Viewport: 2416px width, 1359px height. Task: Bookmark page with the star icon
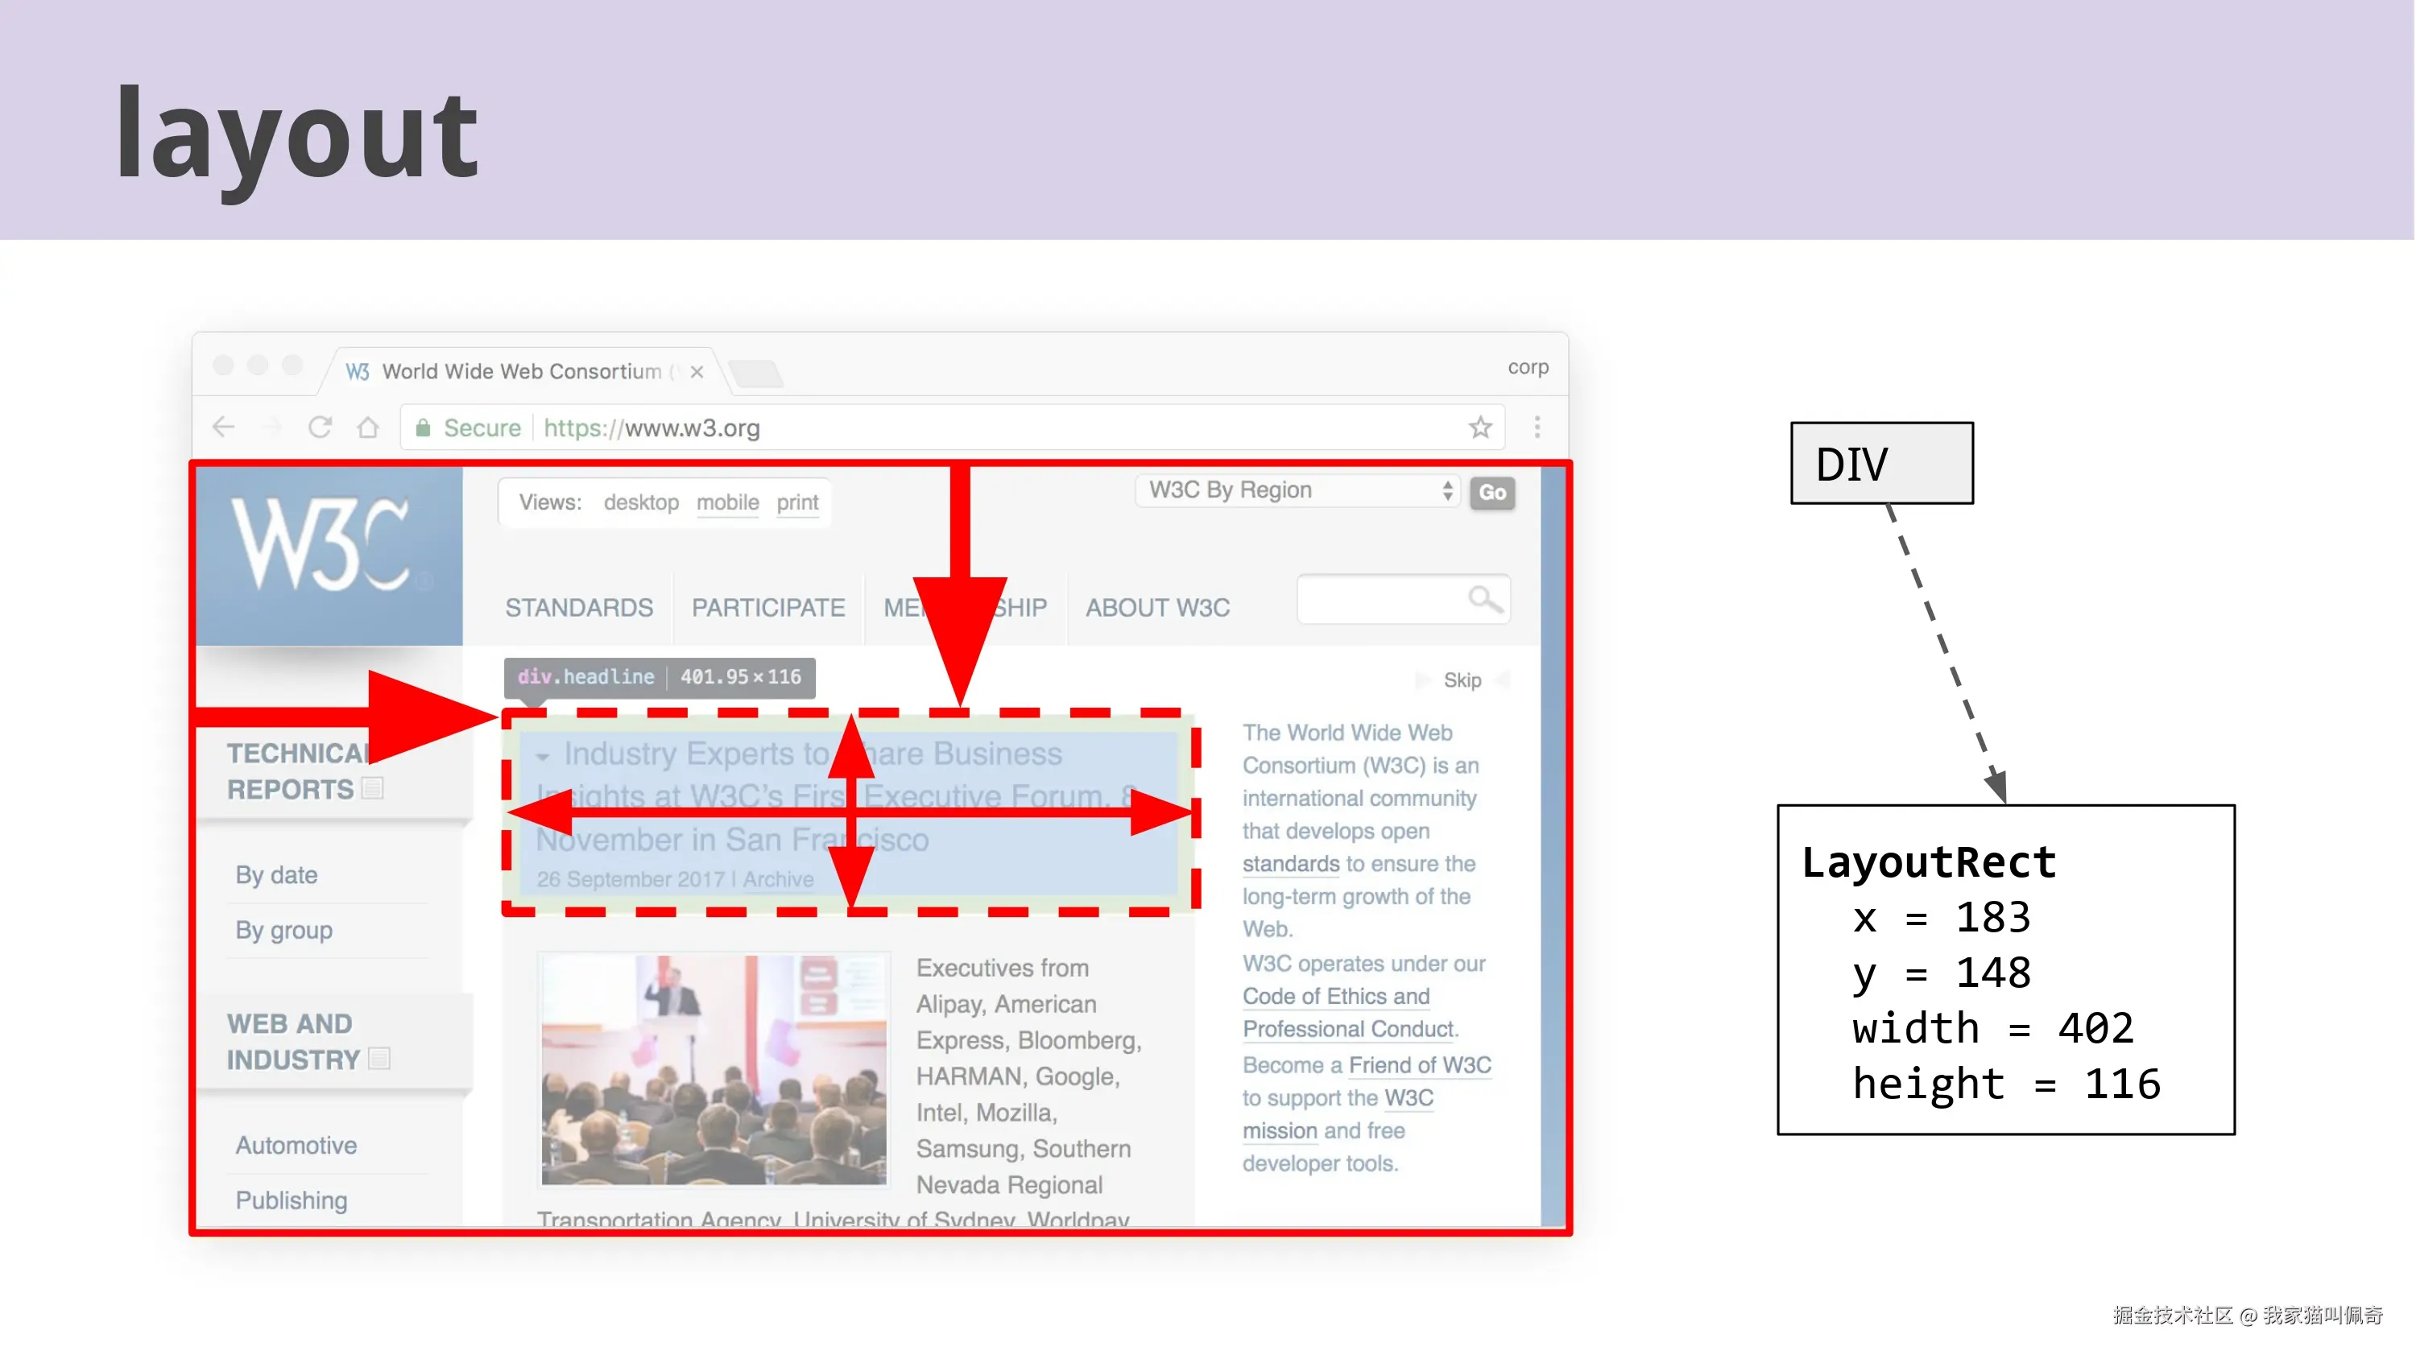coord(1480,428)
